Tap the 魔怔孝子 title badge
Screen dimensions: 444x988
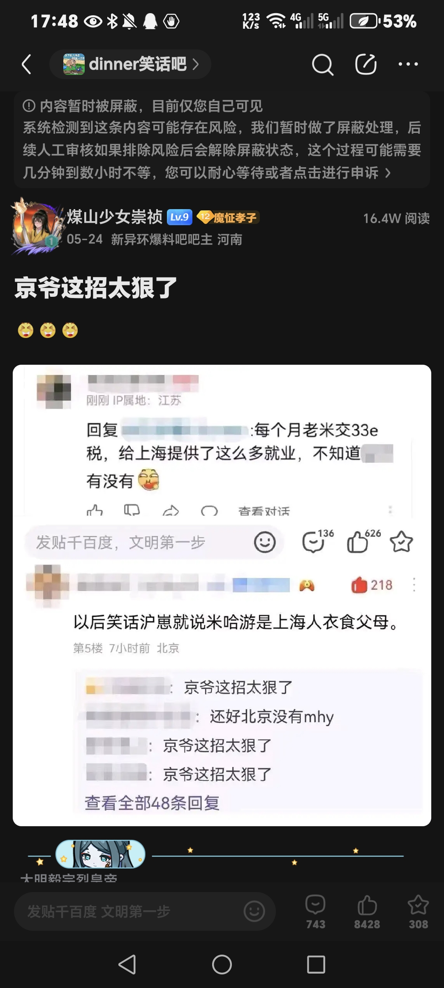coord(228,217)
